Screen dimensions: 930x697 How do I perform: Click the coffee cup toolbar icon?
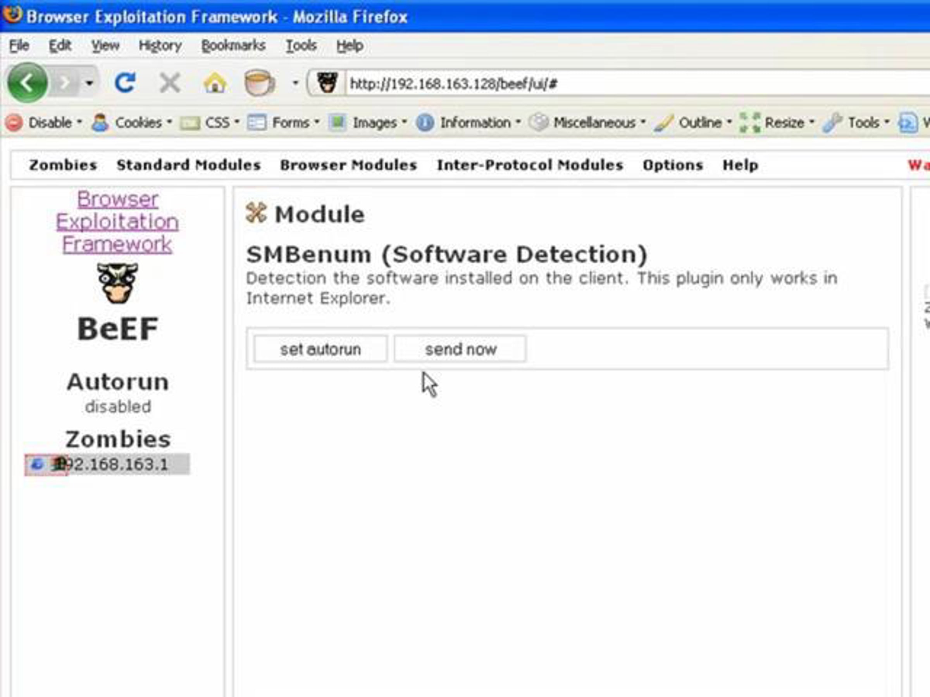click(x=259, y=83)
